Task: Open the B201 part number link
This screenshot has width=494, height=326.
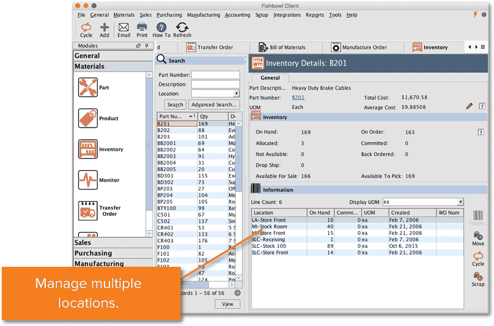Action: pos(298,98)
